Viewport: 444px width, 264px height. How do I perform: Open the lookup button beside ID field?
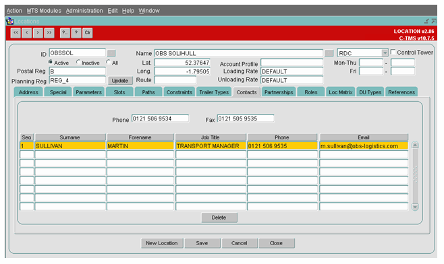(x=111, y=53)
